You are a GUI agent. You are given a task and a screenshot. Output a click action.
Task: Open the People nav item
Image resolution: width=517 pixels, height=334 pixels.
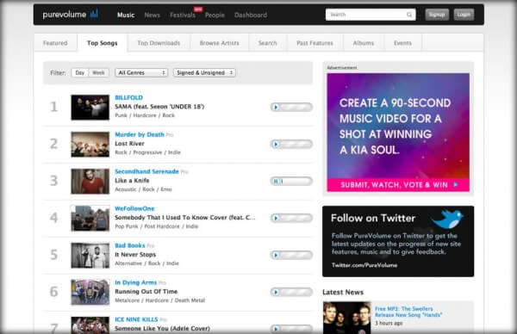(x=215, y=15)
